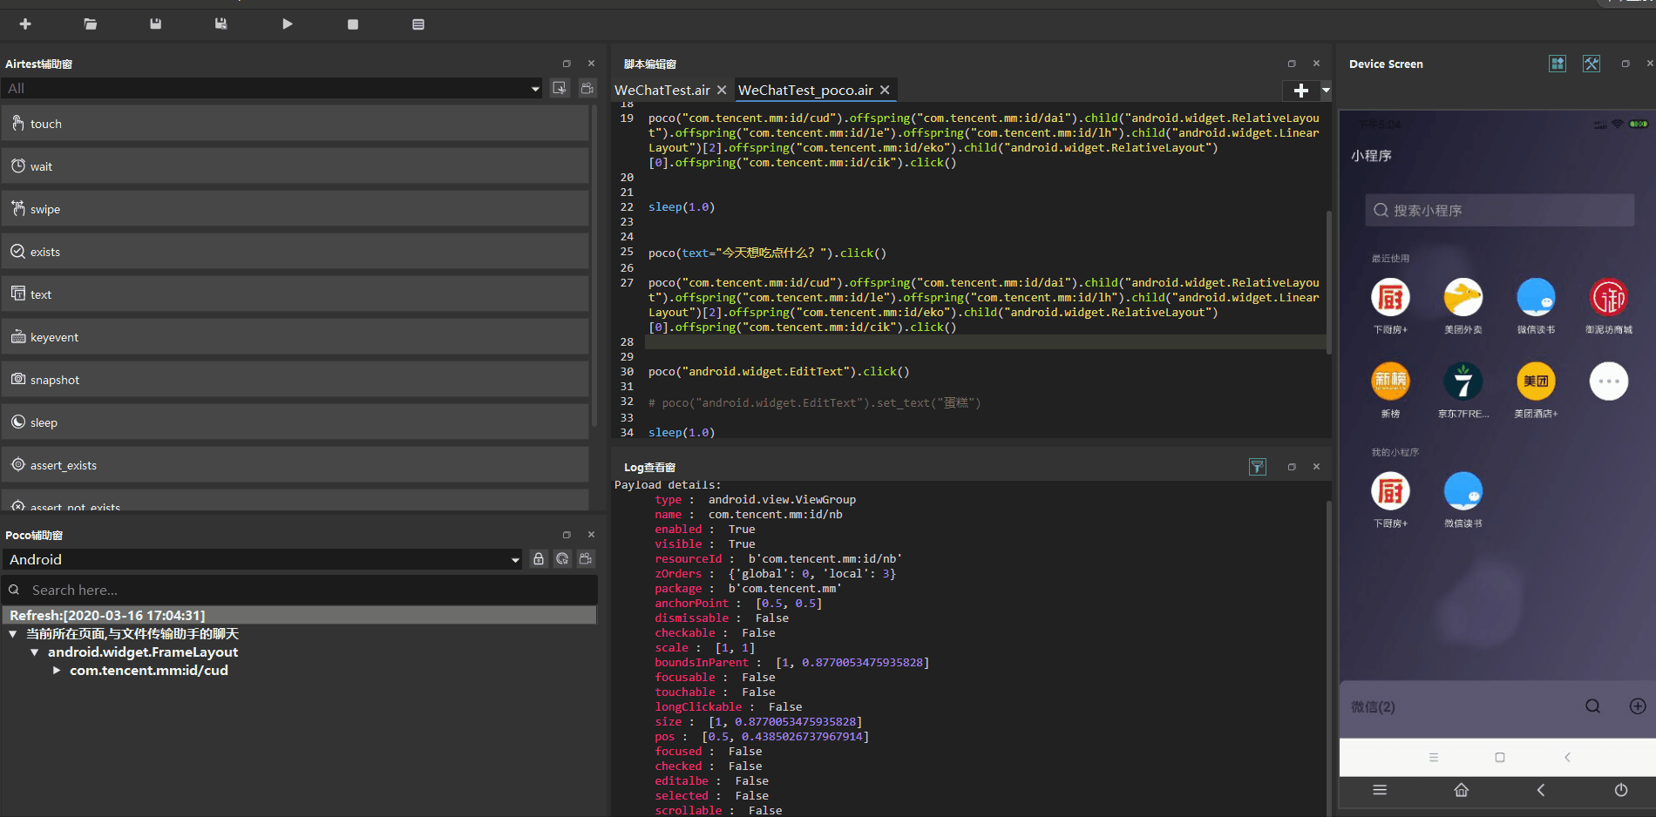
Task: Open the editor tab list dropdown arrow
Action: click(1326, 91)
